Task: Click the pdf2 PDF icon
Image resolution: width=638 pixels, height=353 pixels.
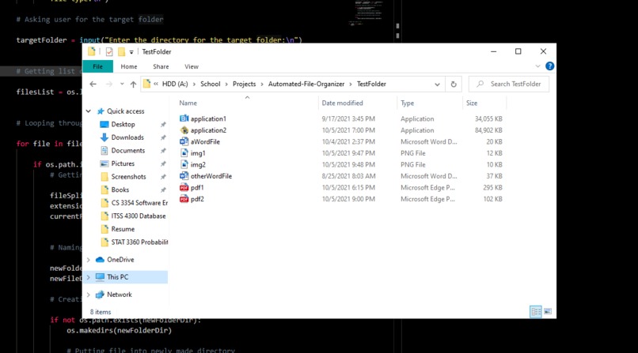Action: point(184,199)
